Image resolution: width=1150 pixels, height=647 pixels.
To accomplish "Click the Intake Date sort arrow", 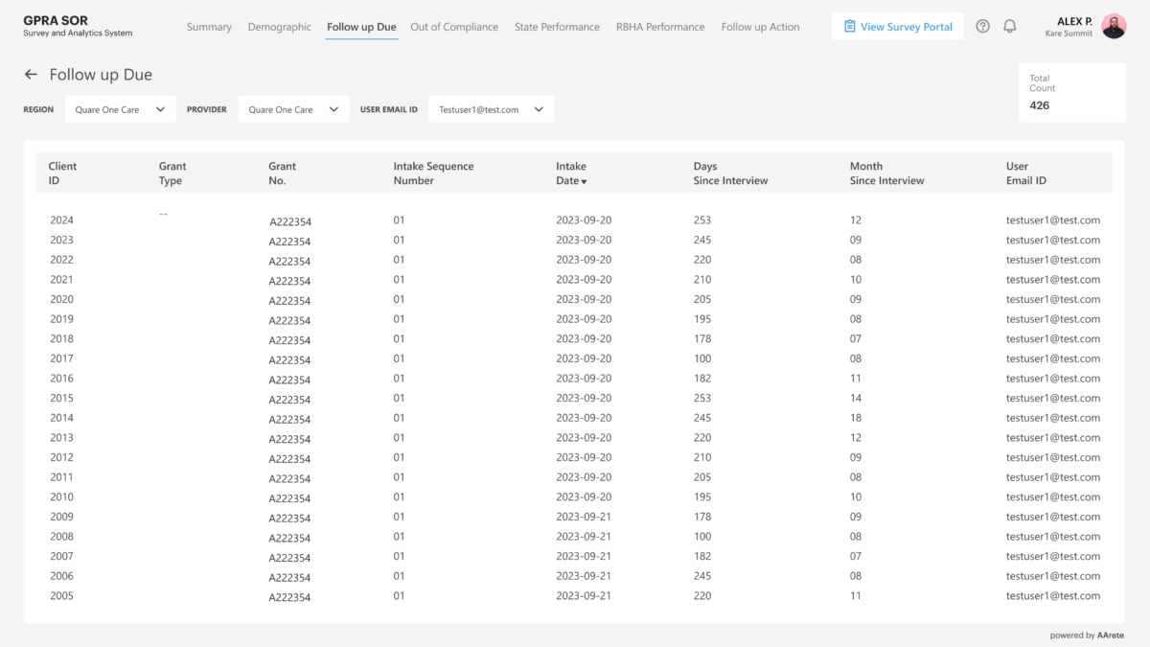I will (584, 181).
